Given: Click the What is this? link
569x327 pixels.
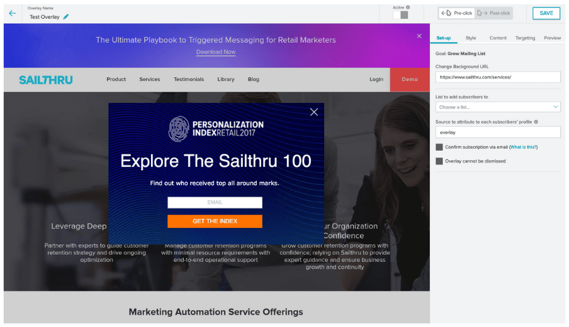Looking at the screenshot, I should pos(523,147).
